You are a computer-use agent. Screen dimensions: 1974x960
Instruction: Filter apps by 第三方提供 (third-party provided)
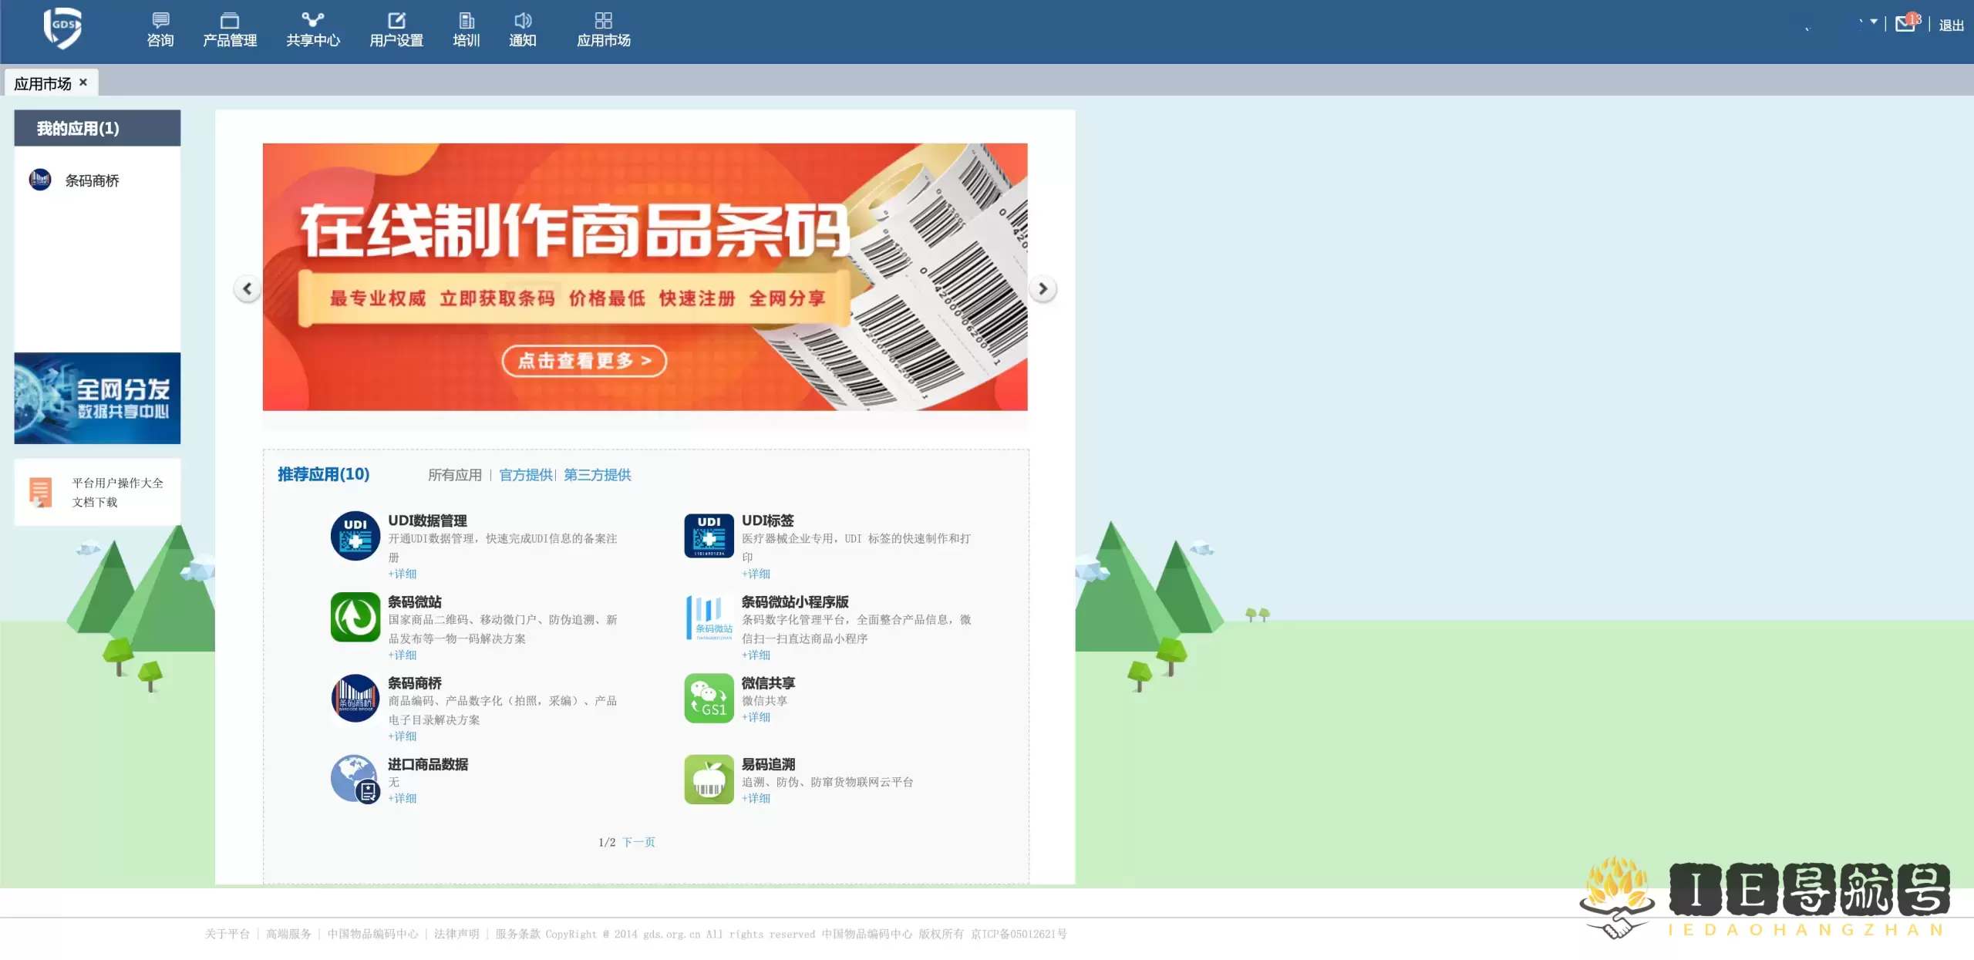tap(598, 475)
